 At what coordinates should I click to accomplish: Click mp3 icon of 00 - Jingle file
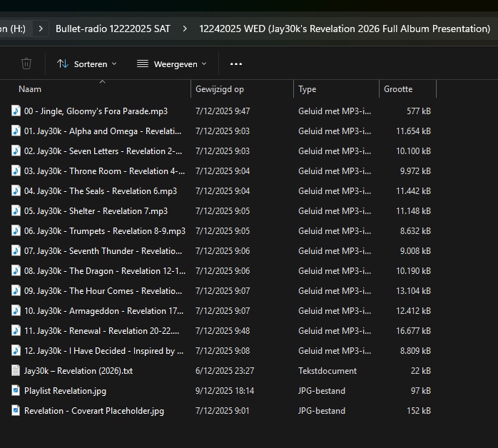click(16, 111)
